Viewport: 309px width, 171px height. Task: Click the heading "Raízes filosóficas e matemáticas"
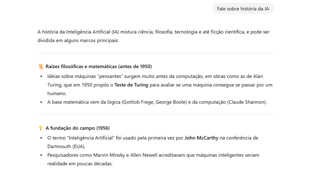point(99,66)
